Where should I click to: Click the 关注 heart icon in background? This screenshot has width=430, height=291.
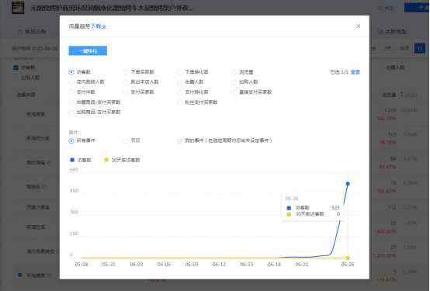click(380, 8)
